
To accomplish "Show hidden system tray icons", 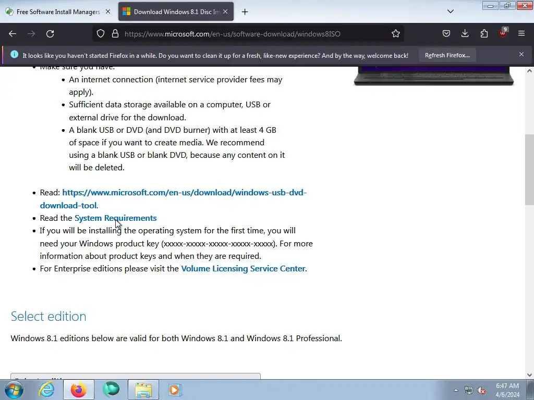I will [x=456, y=390].
